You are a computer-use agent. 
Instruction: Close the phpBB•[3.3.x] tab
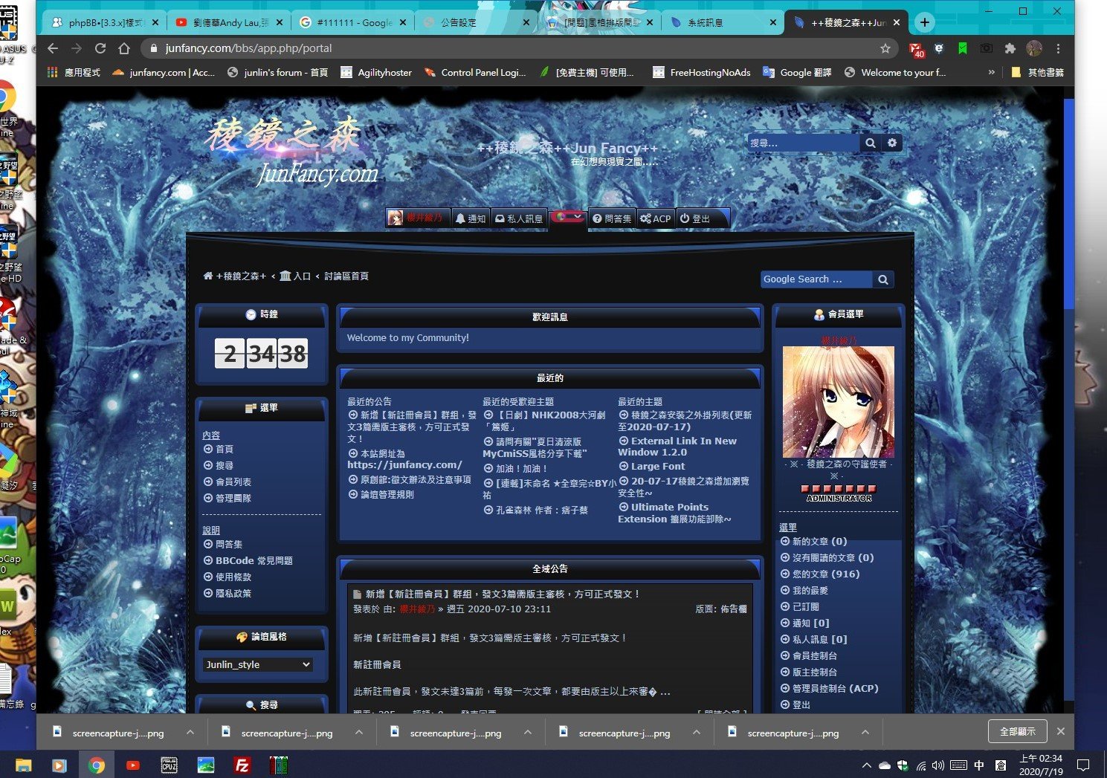(155, 23)
